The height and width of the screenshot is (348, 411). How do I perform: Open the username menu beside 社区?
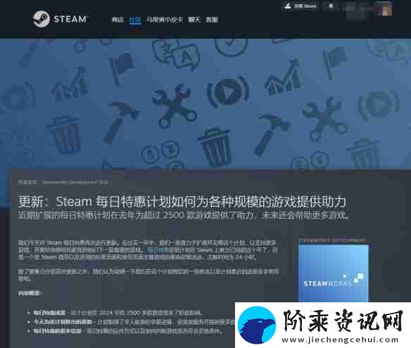(164, 20)
